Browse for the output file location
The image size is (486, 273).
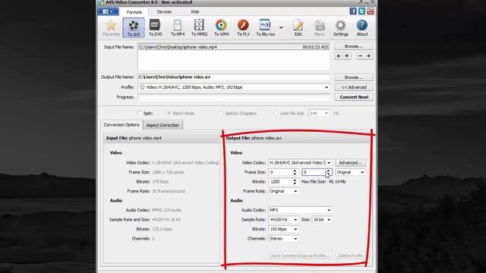353,77
